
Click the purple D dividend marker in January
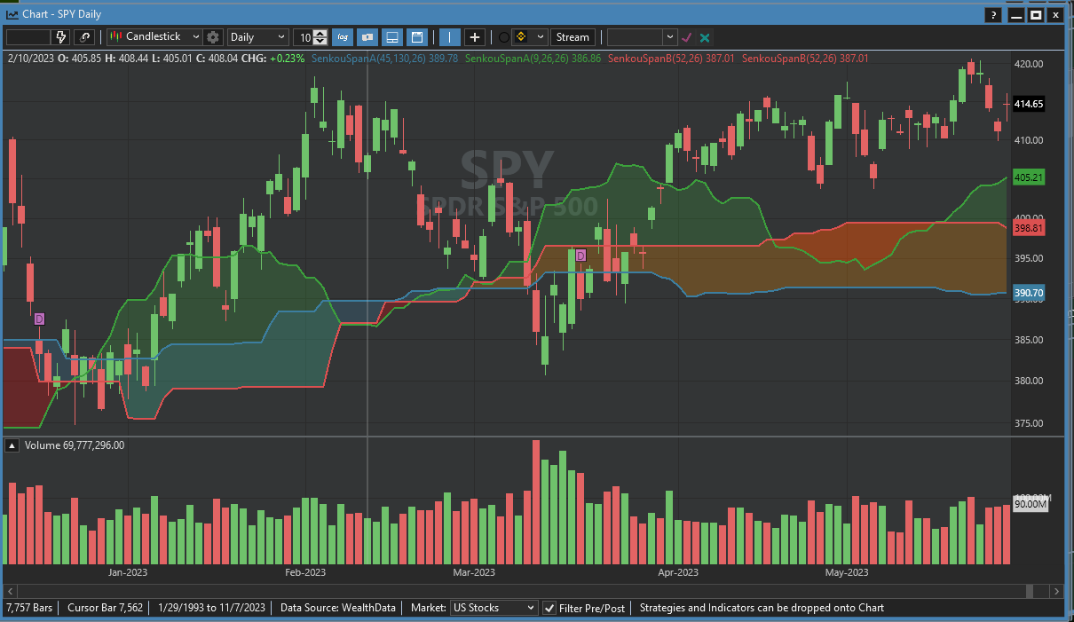click(39, 319)
